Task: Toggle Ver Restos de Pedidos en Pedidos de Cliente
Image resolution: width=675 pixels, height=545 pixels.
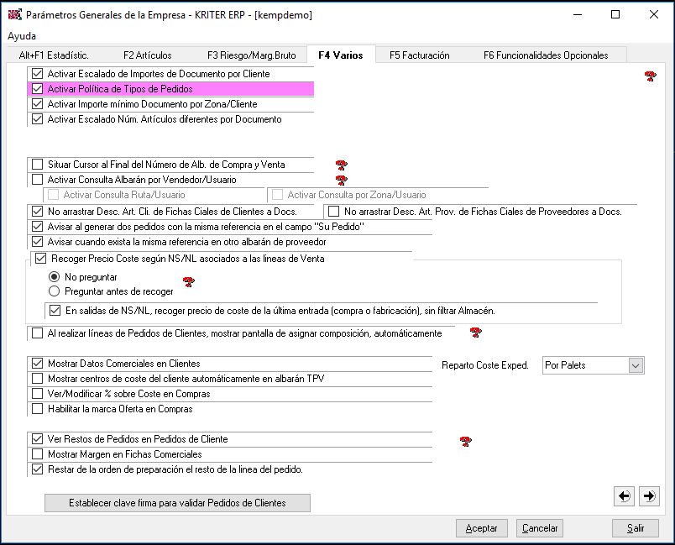Action: tap(38, 438)
